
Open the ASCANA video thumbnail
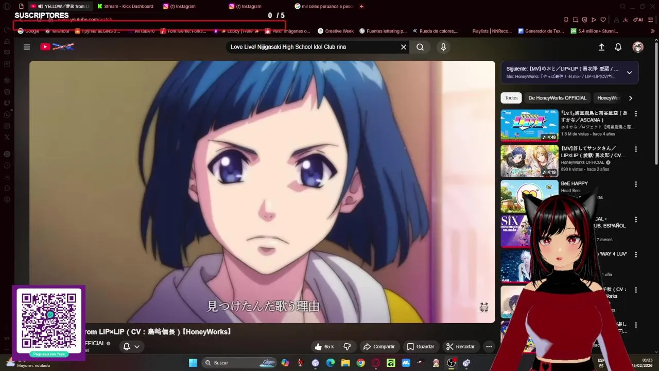(529, 125)
